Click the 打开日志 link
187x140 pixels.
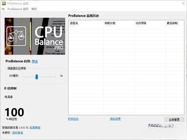pyautogui.click(x=73, y=119)
